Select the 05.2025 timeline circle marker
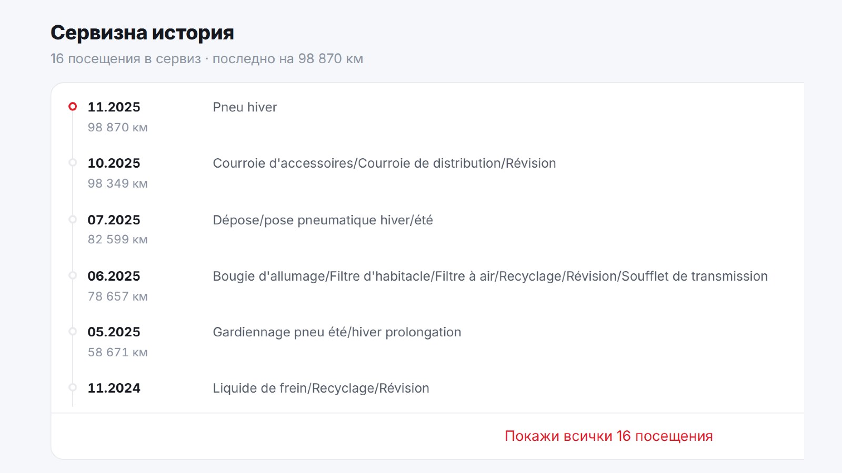Viewport: 842px width, 473px height. click(x=73, y=332)
